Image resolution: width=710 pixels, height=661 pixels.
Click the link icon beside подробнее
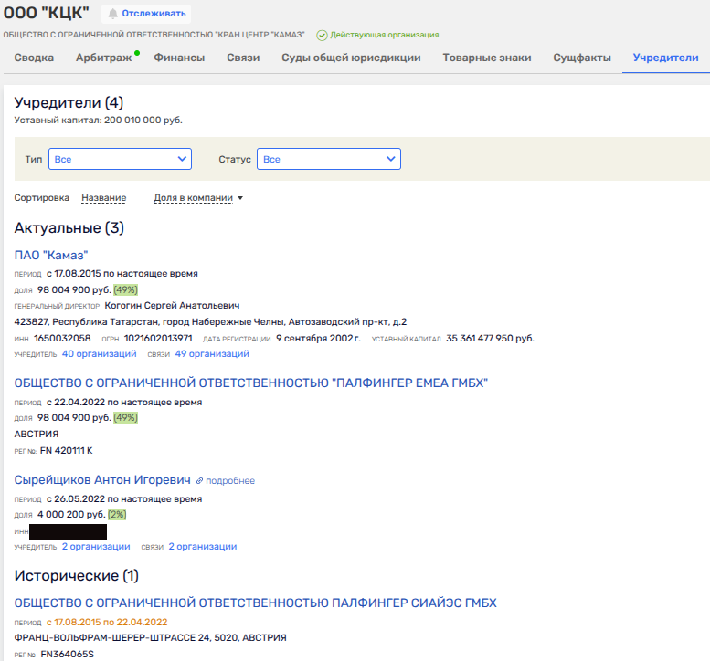(199, 481)
